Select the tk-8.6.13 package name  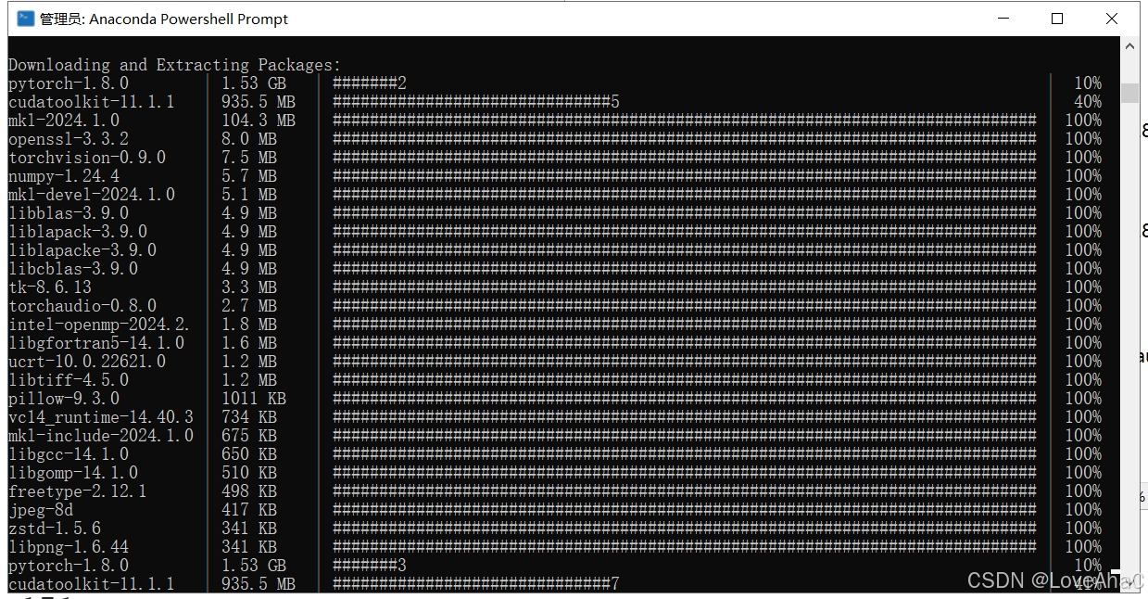[50, 287]
